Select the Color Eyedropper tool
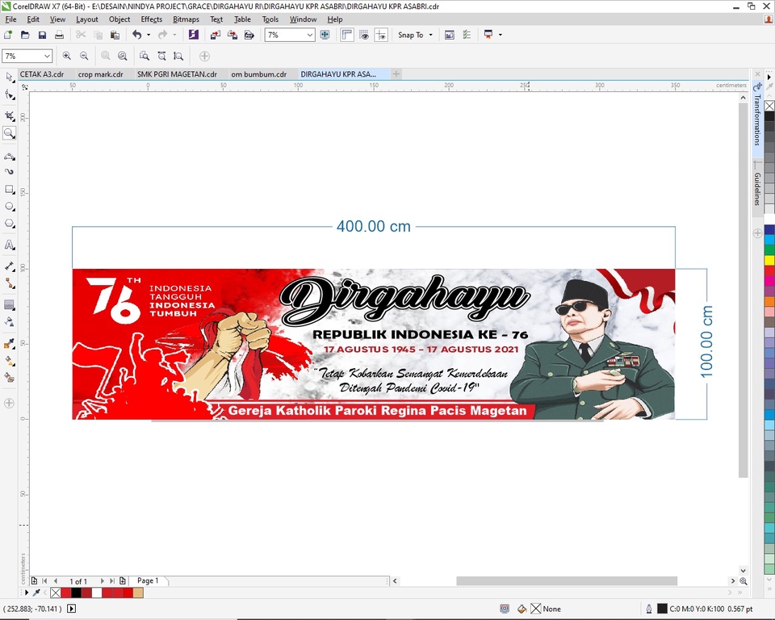Screen dimensions: 775x620 click(9, 344)
